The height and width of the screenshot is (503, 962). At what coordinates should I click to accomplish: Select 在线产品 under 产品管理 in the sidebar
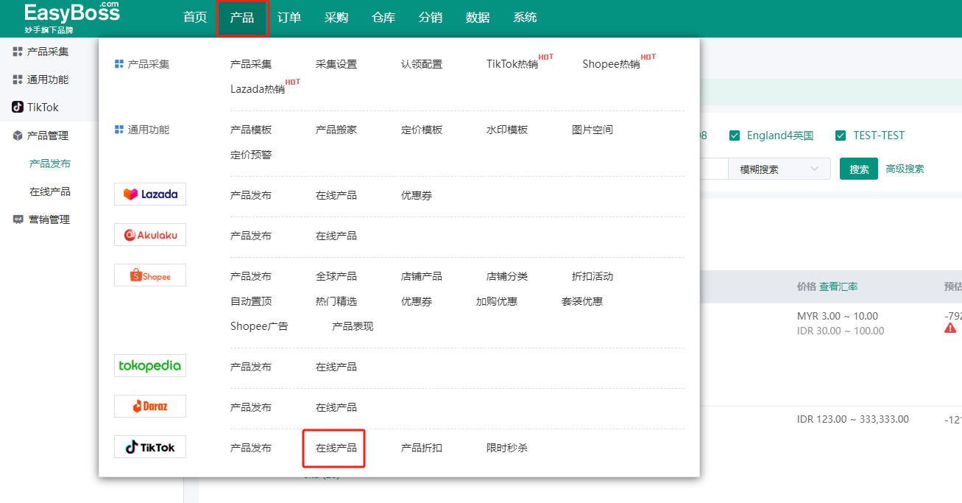[x=50, y=191]
